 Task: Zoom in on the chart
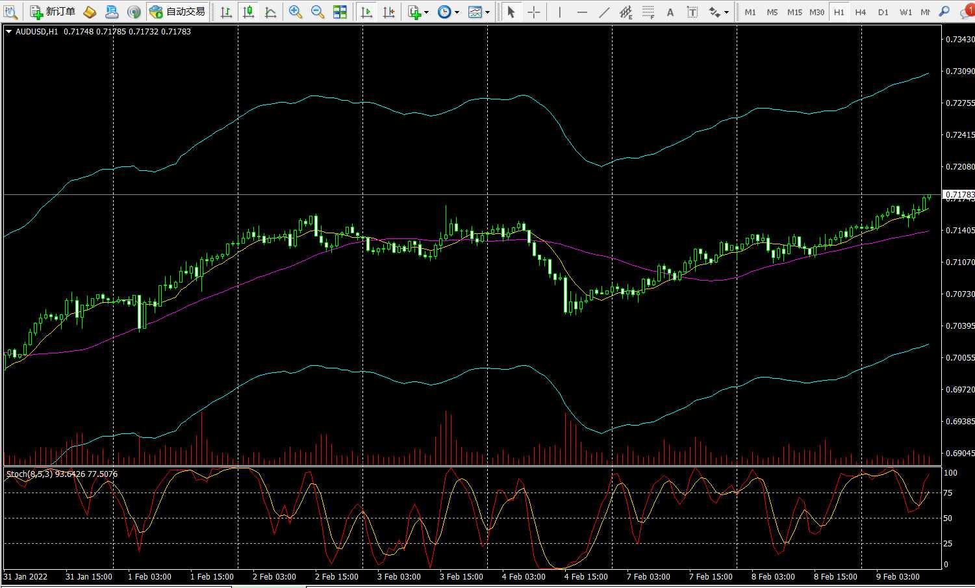pos(296,12)
